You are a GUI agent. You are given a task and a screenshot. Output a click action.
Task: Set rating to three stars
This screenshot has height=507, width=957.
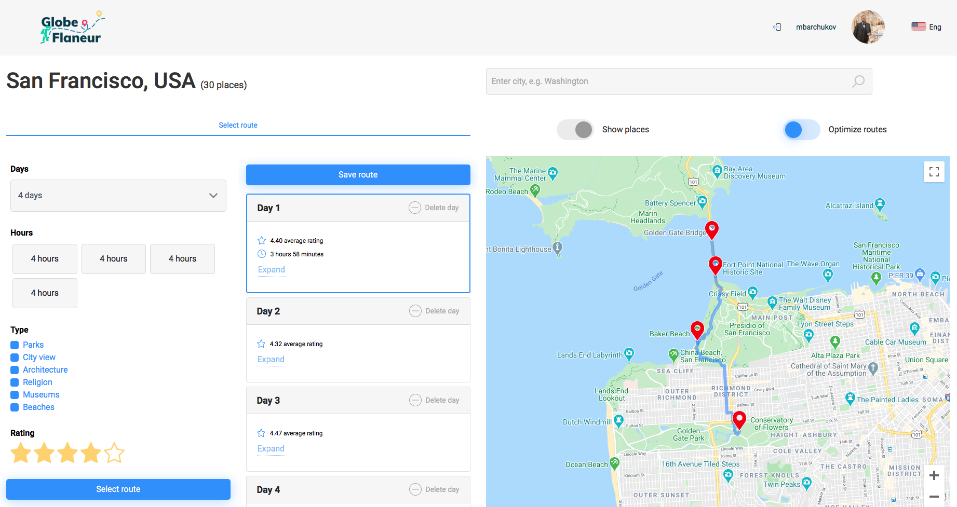(x=68, y=453)
